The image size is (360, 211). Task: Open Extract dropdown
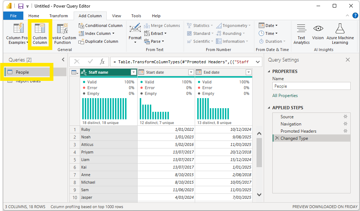165,33
